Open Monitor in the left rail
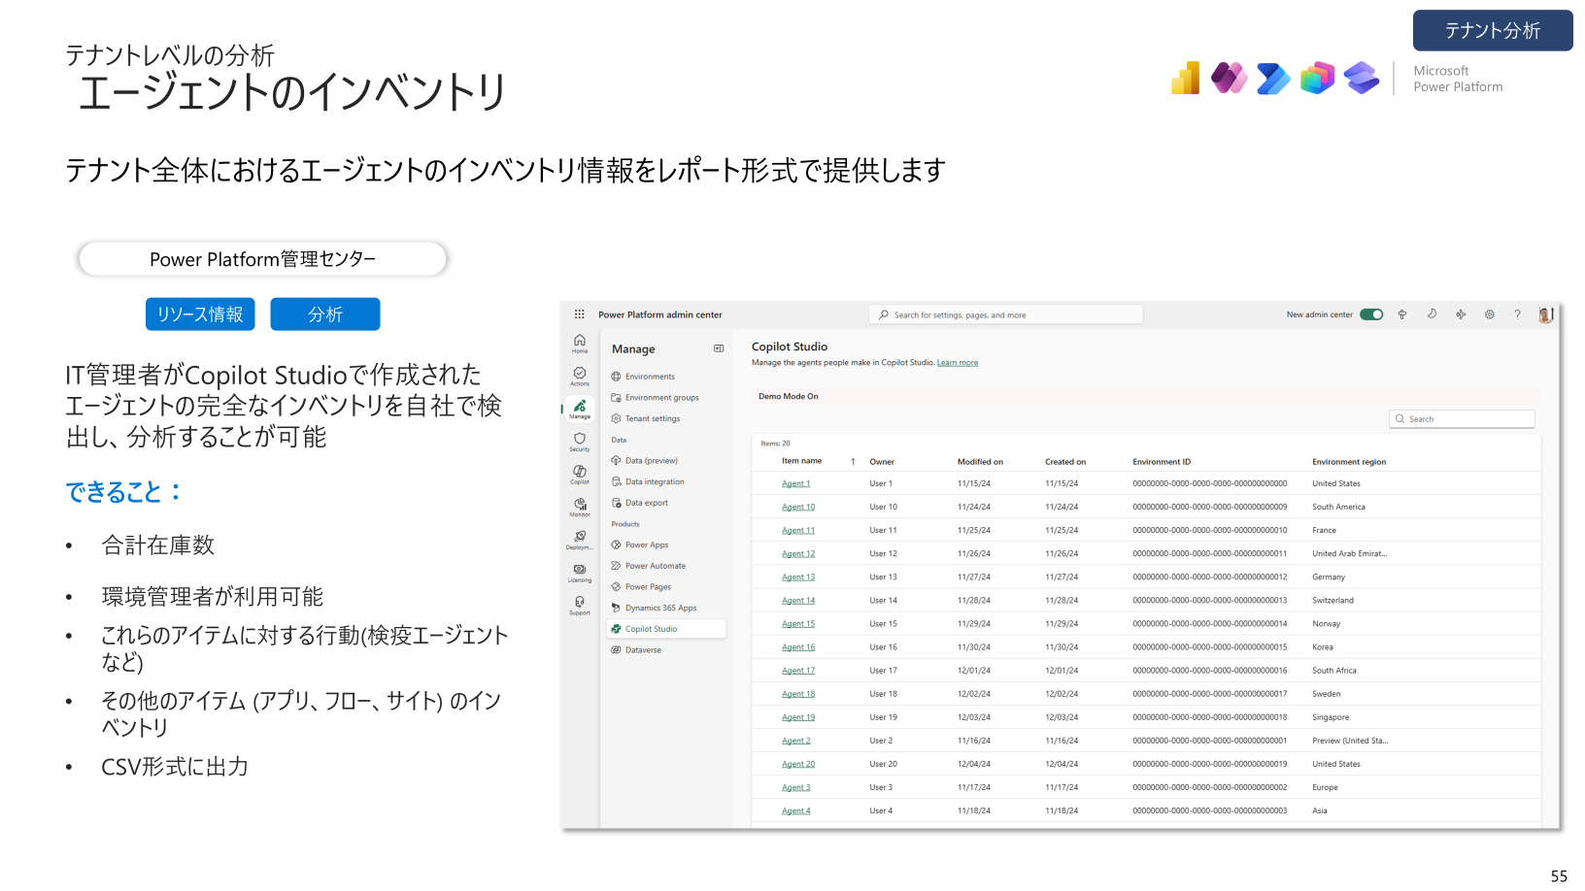 pos(580,508)
